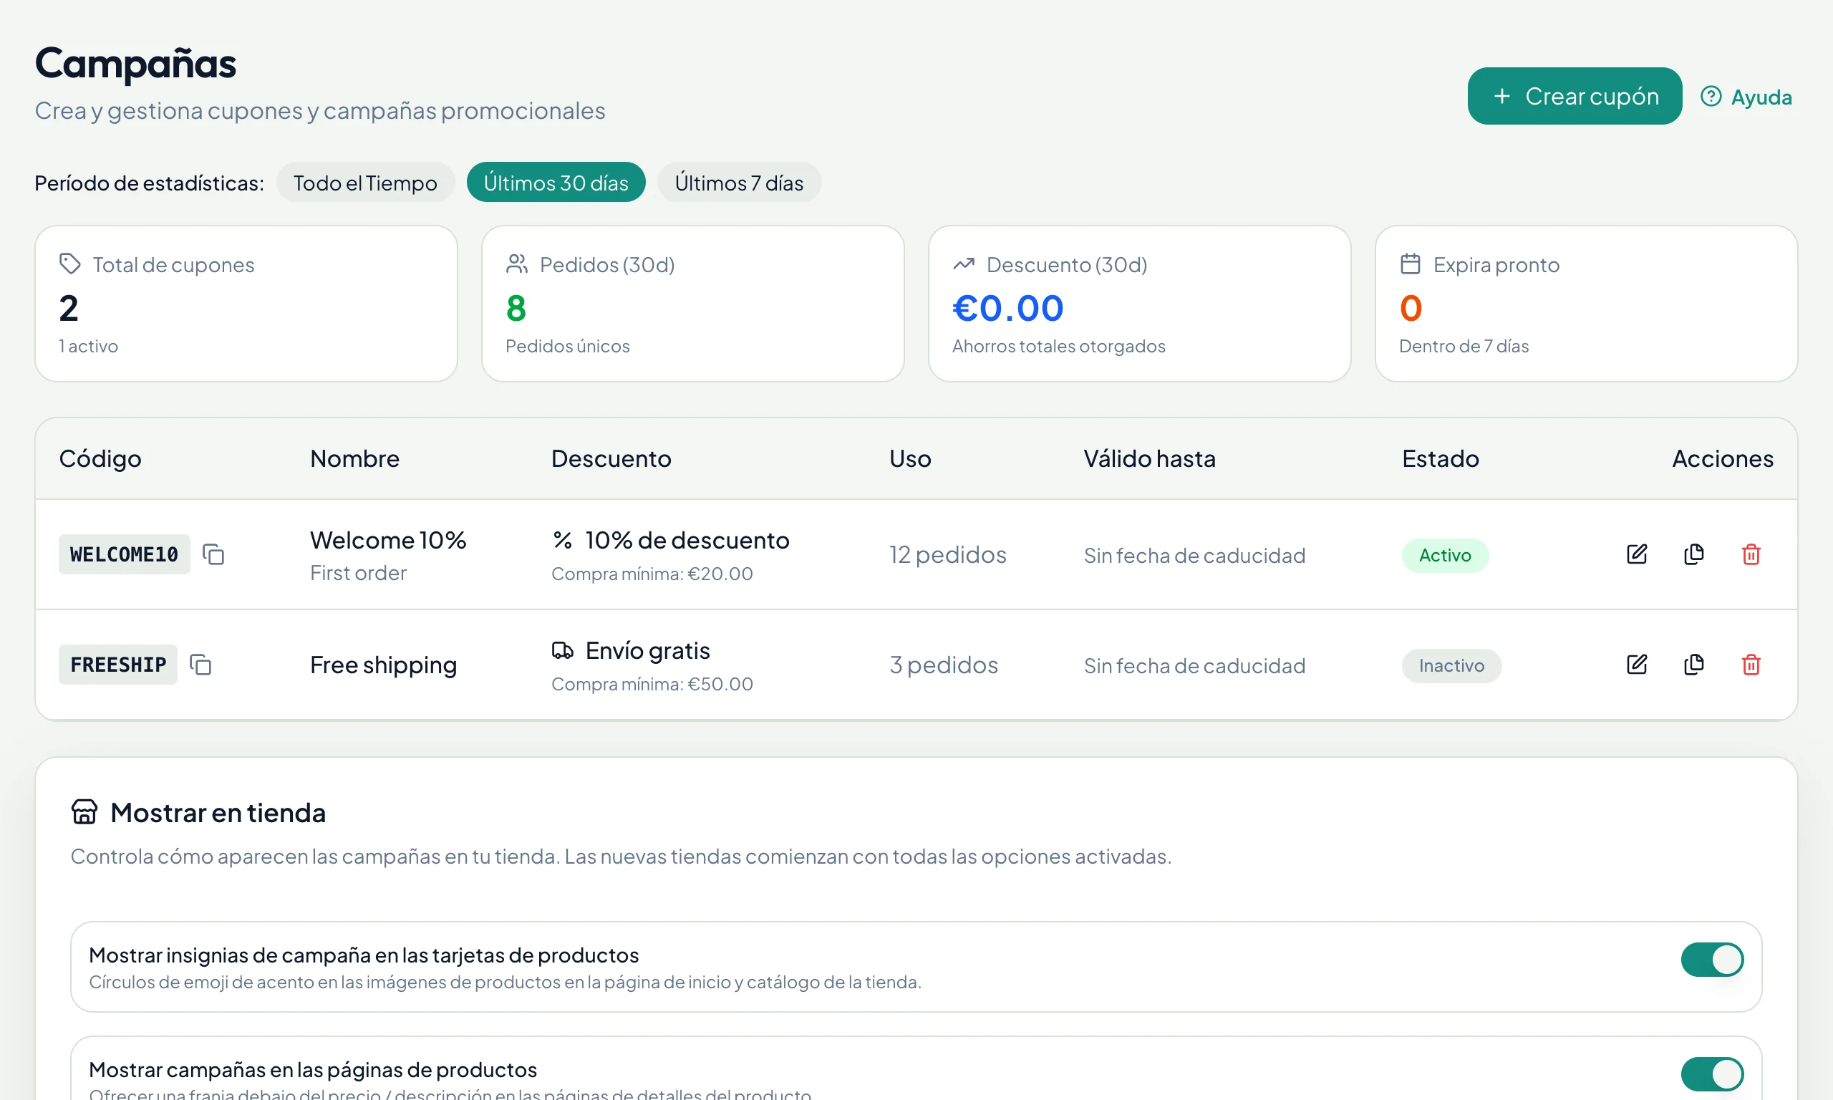The height and width of the screenshot is (1100, 1833).
Task: Toggle off campaign badges on product cards
Action: tap(1711, 960)
